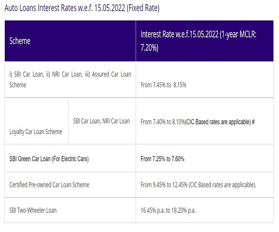The image size is (279, 232).
Task: Click the (For Electric Cars) text
Action: [70, 159]
